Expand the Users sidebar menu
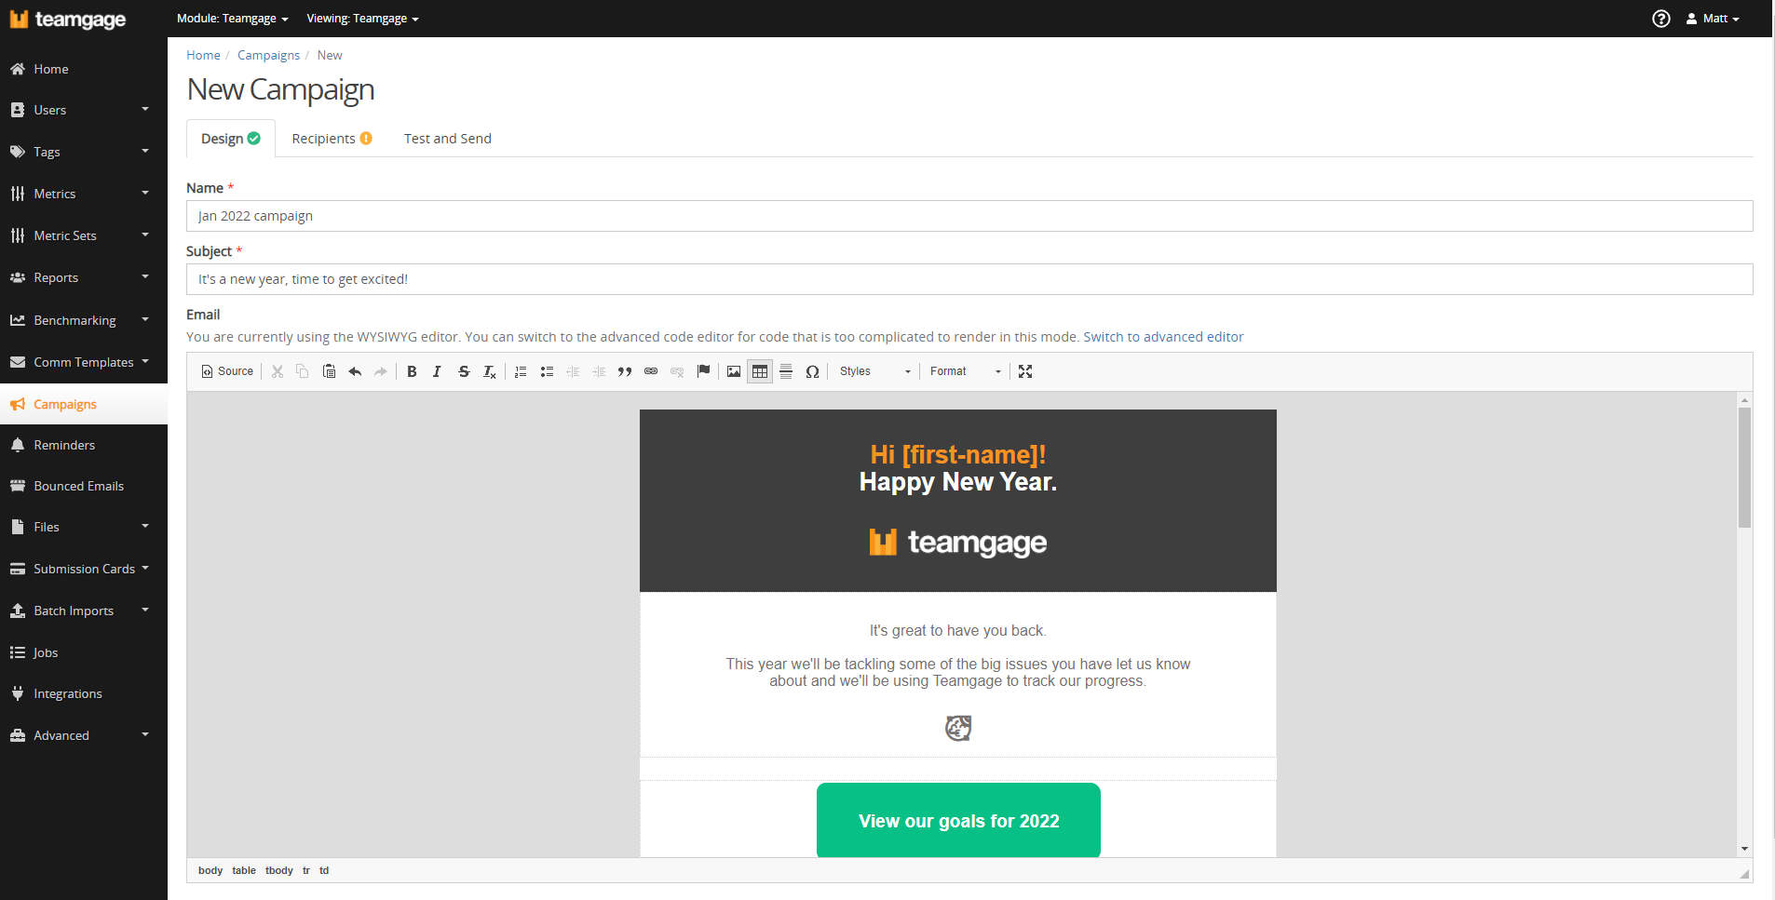Screen dimensions: 1775x900 pyautogui.click(x=84, y=110)
